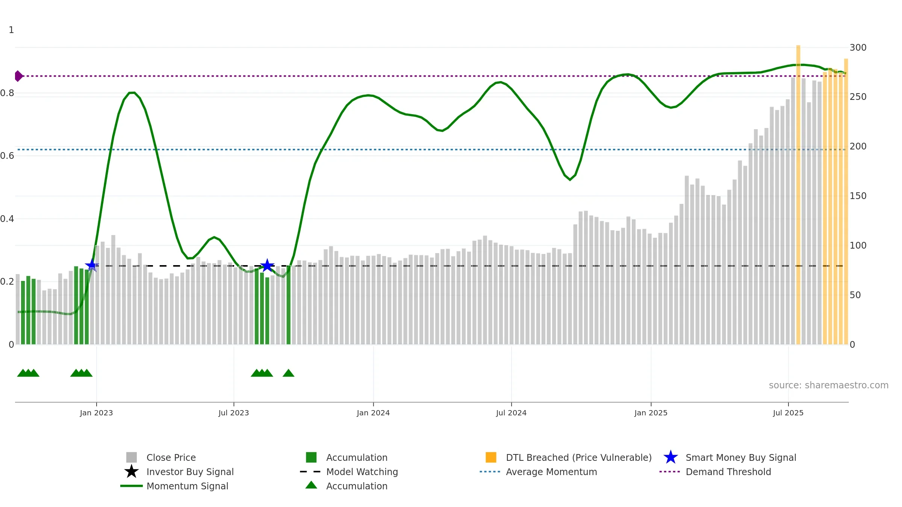Click the lone accumulation triangle below the chart

288,373
